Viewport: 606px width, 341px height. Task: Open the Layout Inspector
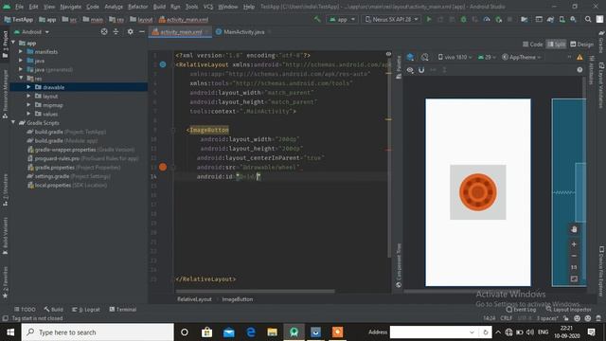click(568, 310)
